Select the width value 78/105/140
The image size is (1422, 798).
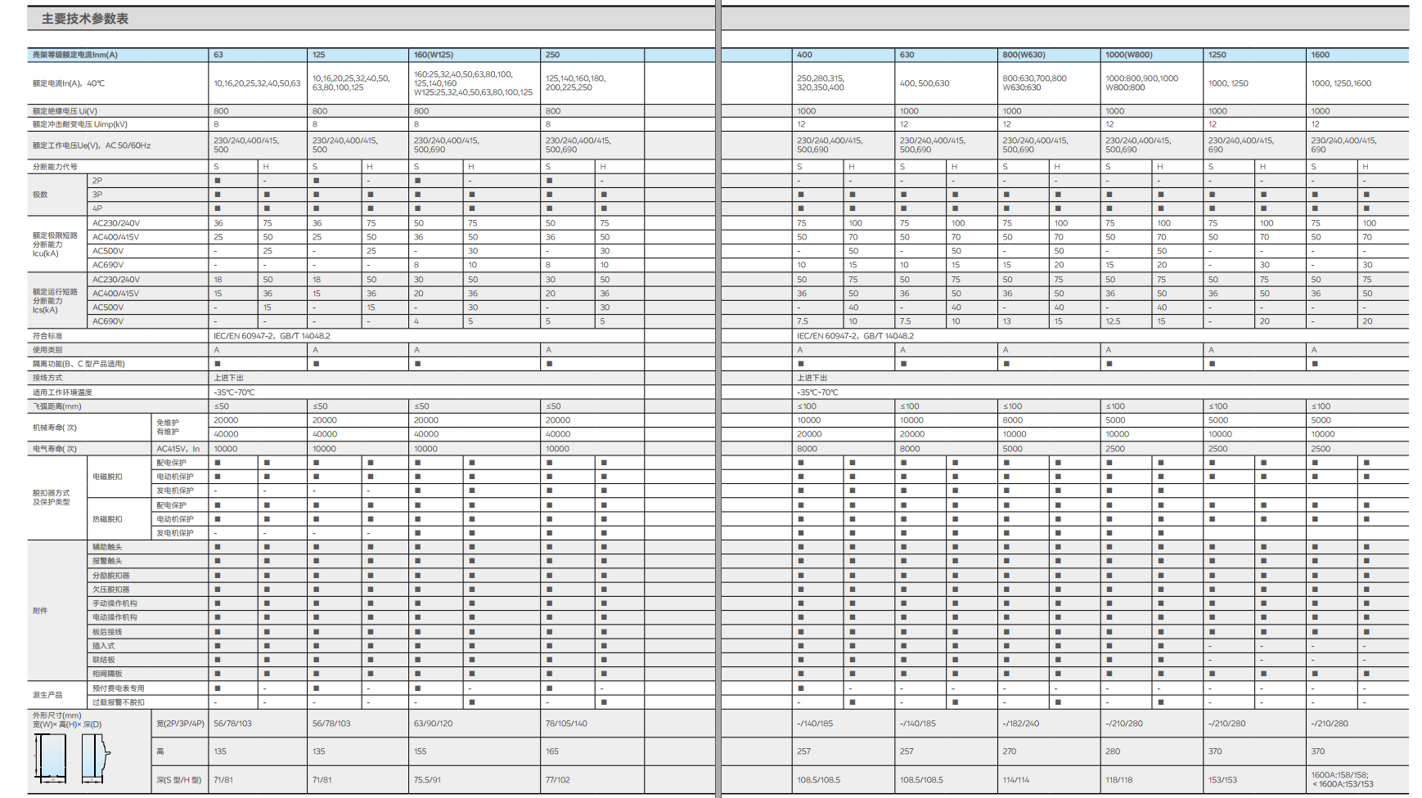566,724
